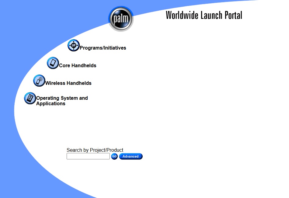Screen dimensions: 289x198
Task: Open the Operating System and Applications icon
Action: click(x=30, y=98)
